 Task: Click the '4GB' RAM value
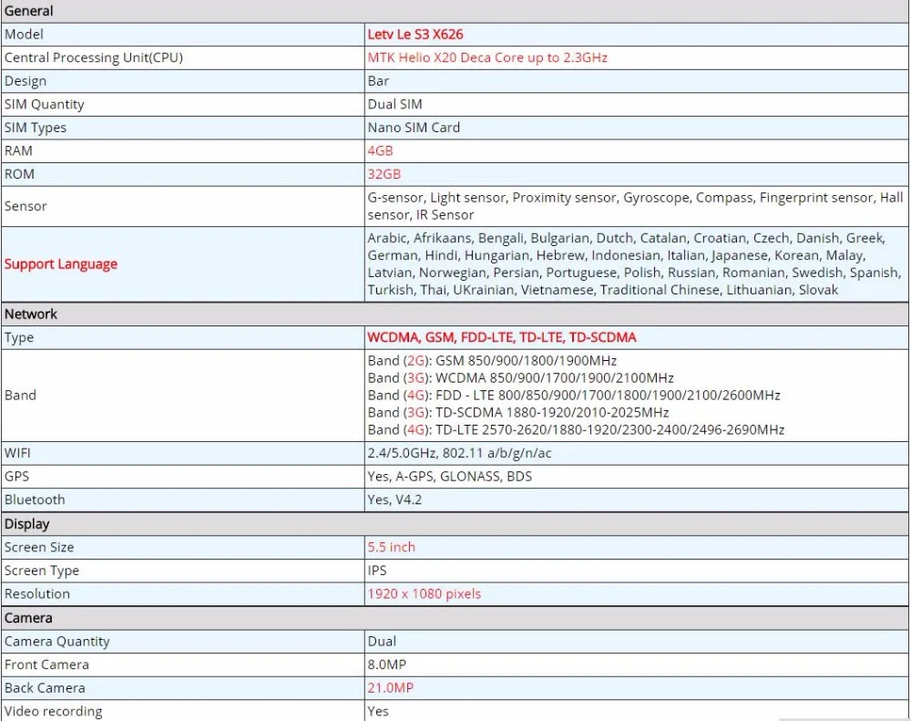pyautogui.click(x=380, y=150)
